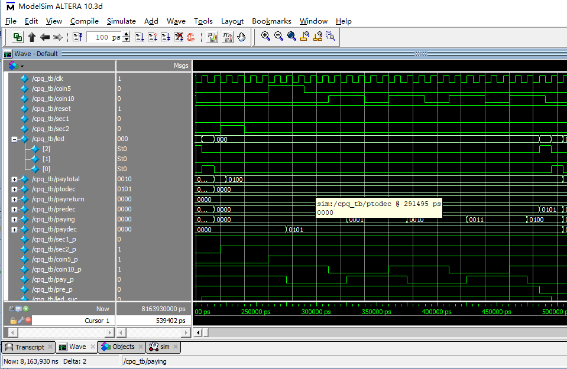Image resolution: width=567 pixels, height=369 pixels.
Task: Increase run length with stepper up arrow
Action: tap(127, 35)
